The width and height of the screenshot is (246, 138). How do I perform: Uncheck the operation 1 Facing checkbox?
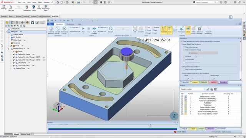pyautogui.click(x=182, y=97)
